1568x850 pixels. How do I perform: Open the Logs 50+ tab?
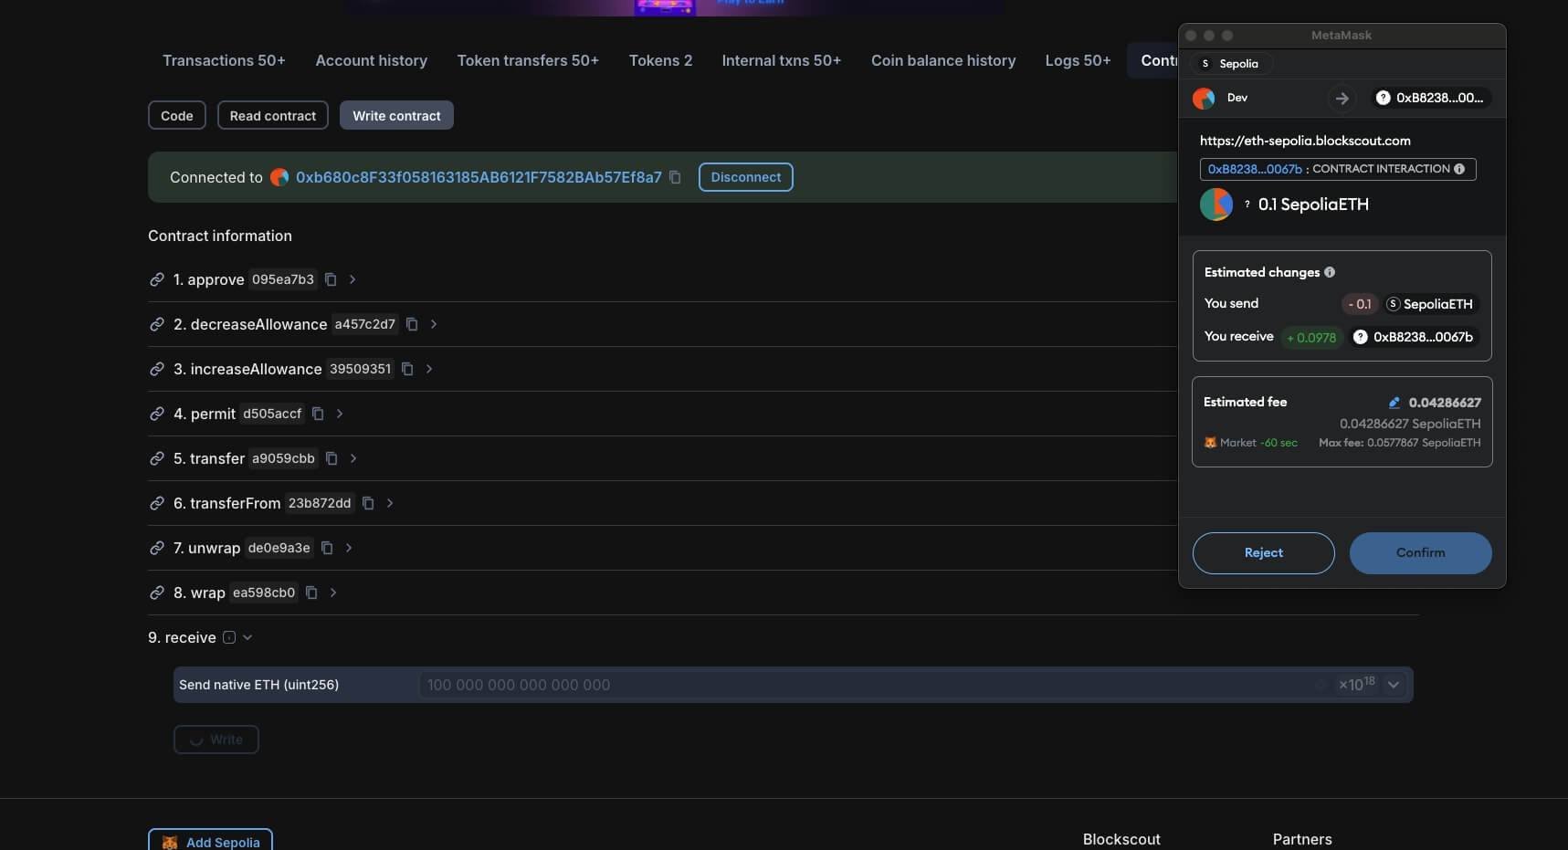point(1078,60)
